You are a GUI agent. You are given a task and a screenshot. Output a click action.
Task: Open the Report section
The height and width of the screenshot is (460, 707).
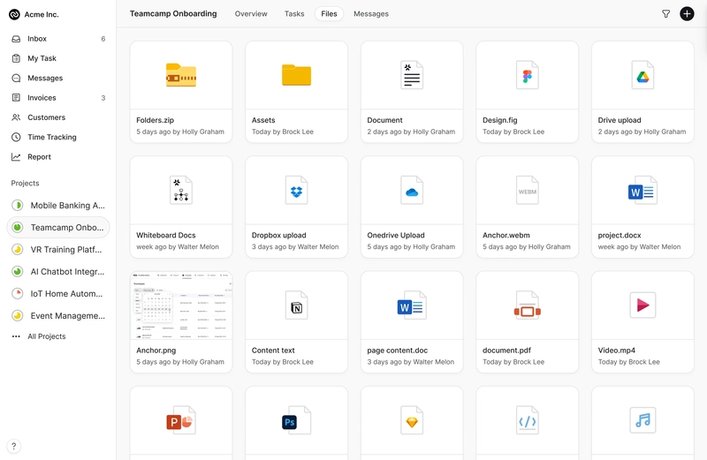coord(39,157)
